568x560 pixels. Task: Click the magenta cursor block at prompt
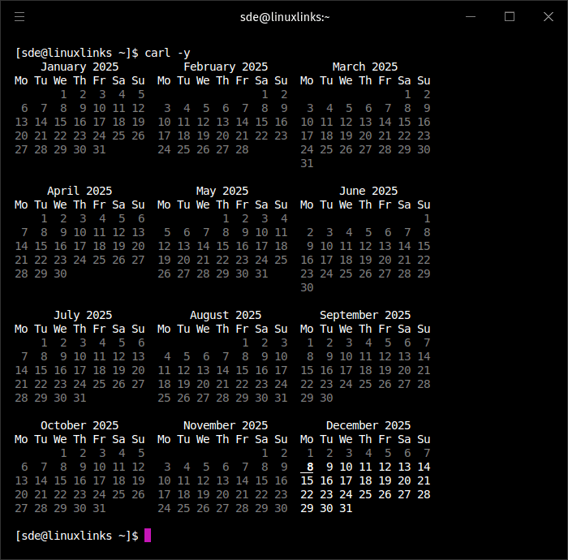(148, 535)
